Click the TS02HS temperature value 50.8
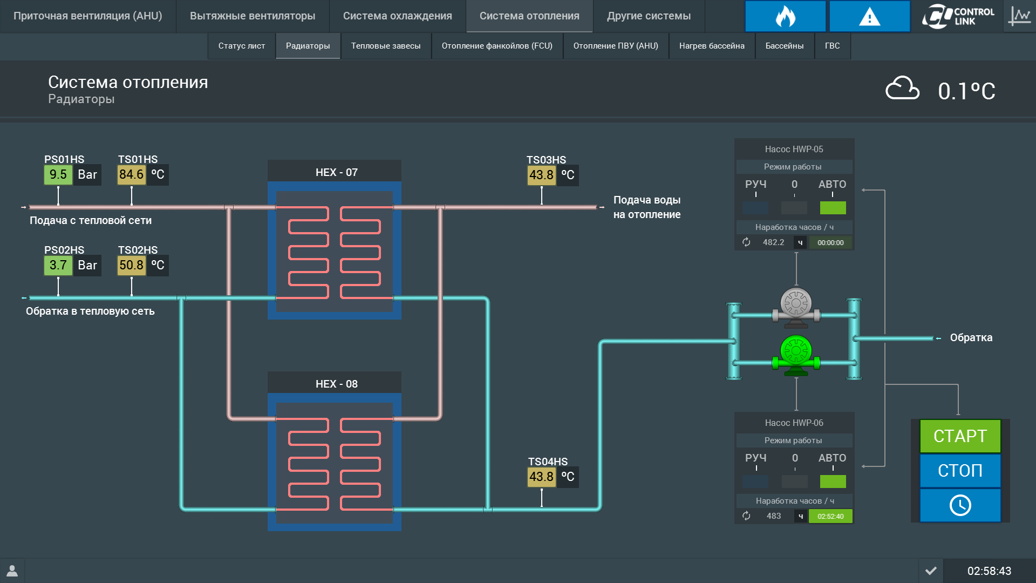The height and width of the screenshot is (583, 1036). point(132,266)
